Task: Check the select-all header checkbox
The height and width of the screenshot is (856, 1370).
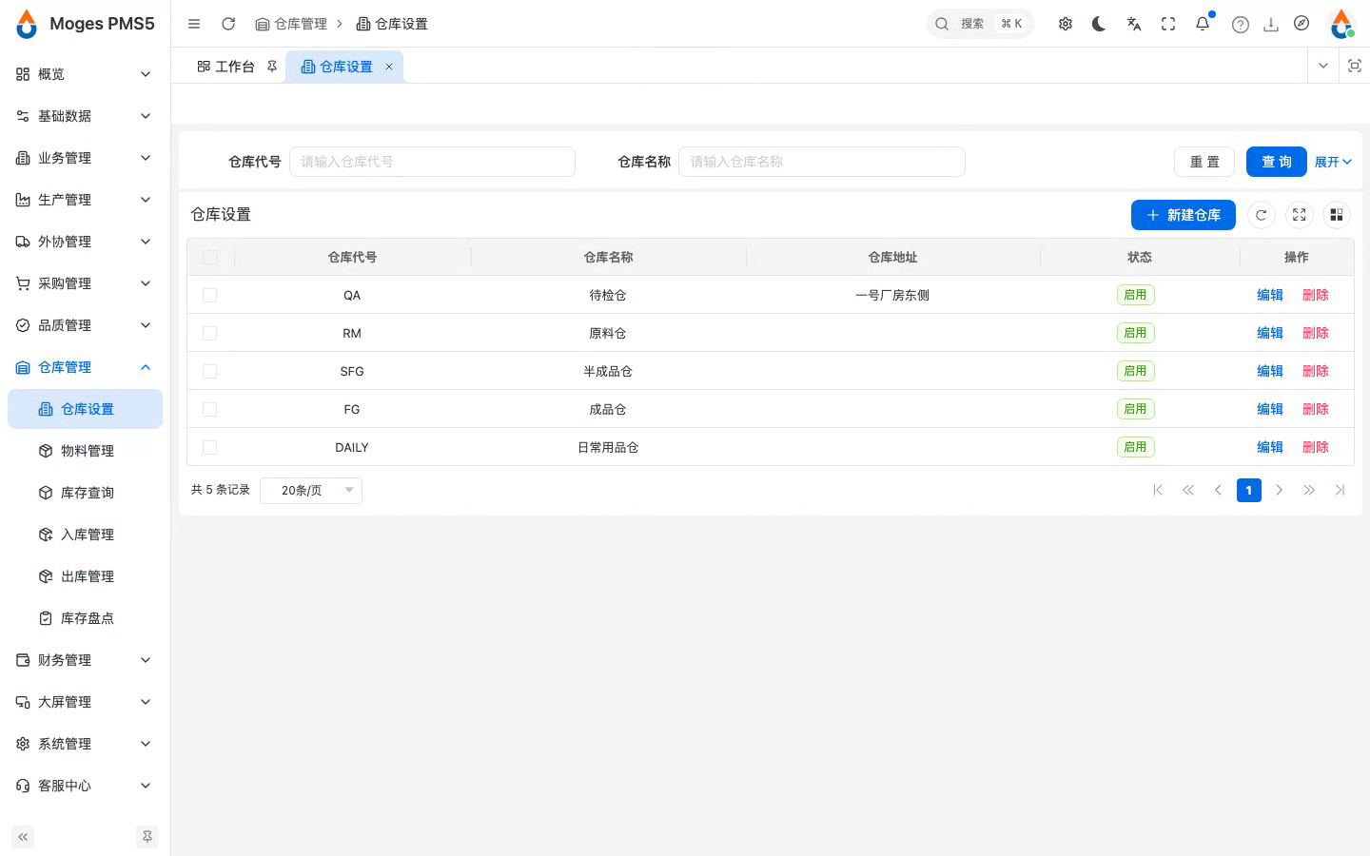Action: coord(210,257)
